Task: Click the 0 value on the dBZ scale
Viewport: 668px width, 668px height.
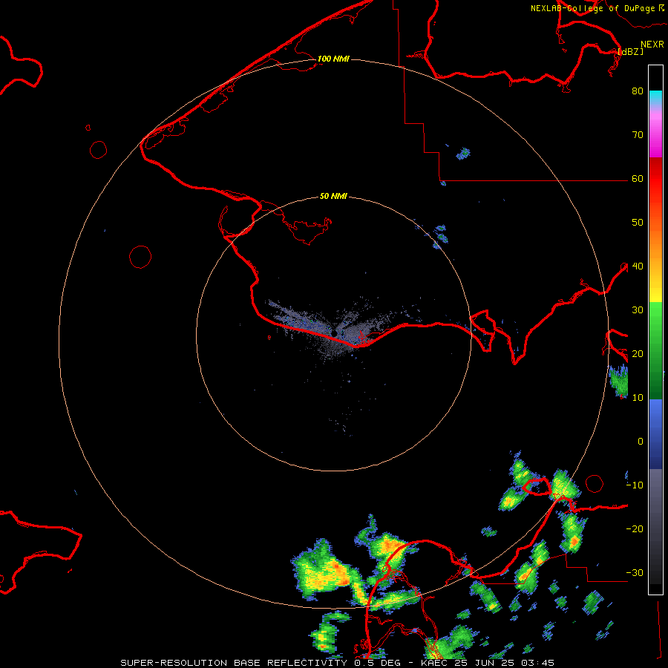Action: pyautogui.click(x=641, y=442)
